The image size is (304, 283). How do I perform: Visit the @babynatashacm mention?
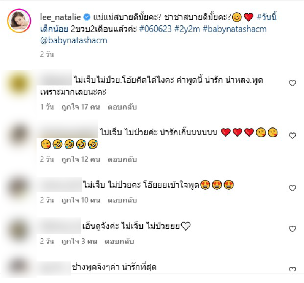pyautogui.click(x=73, y=40)
